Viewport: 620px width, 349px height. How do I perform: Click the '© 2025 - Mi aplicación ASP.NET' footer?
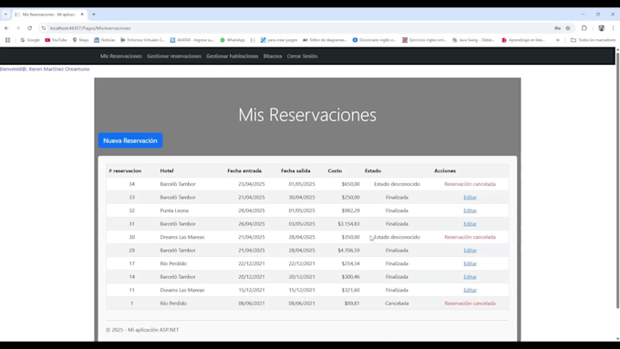[142, 330]
